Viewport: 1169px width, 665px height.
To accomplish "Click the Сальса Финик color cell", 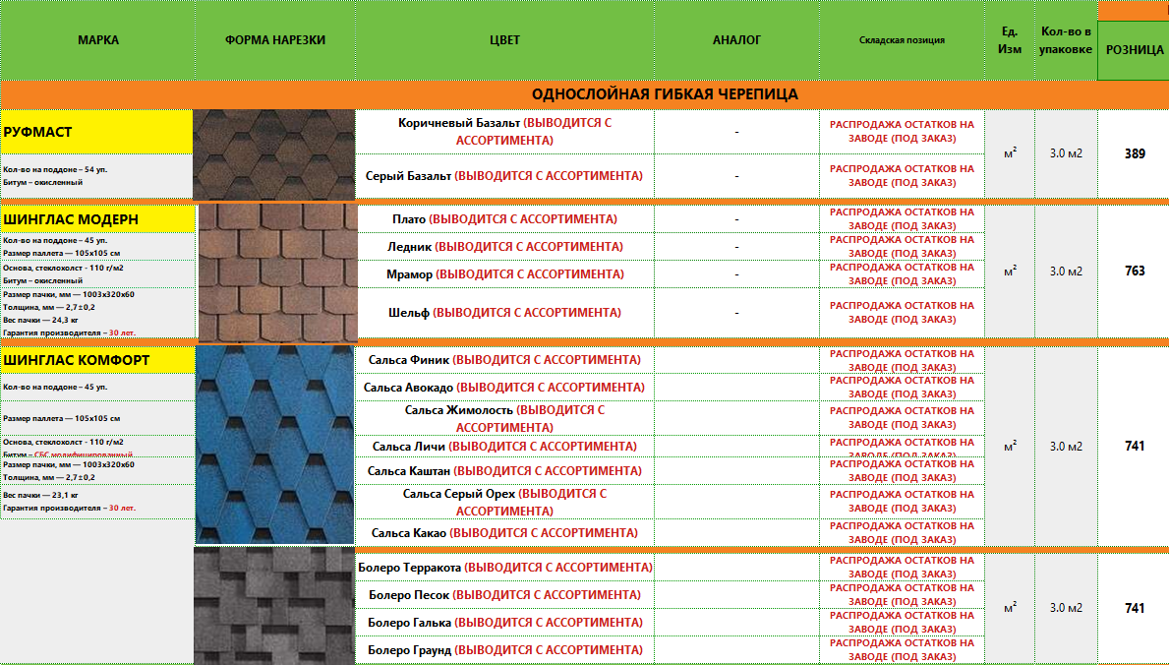I will [x=504, y=360].
